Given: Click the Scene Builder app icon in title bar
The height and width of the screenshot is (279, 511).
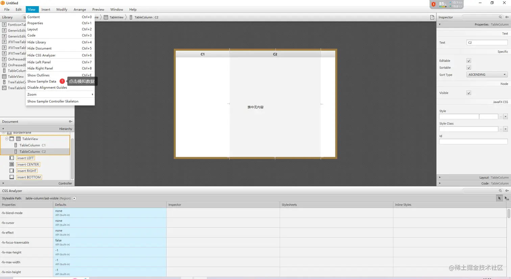Looking at the screenshot, I should coord(3,3).
